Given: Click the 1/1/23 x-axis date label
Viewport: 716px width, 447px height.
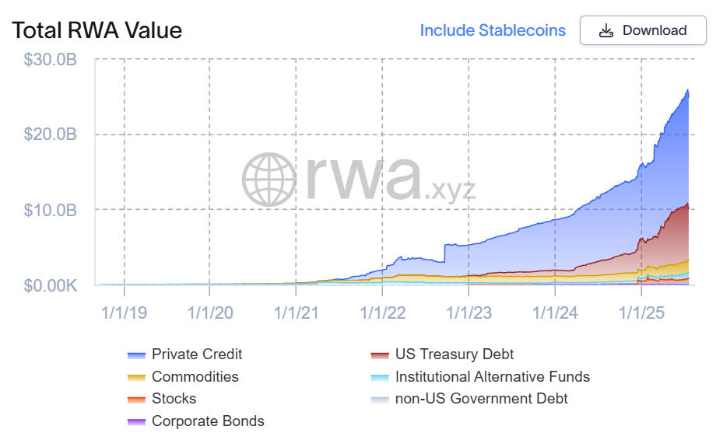Looking at the screenshot, I should pyautogui.click(x=469, y=313).
